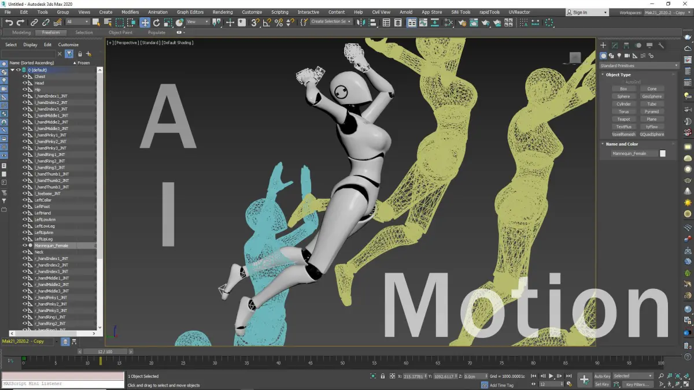Activate Select and Scale tool

(x=168, y=22)
